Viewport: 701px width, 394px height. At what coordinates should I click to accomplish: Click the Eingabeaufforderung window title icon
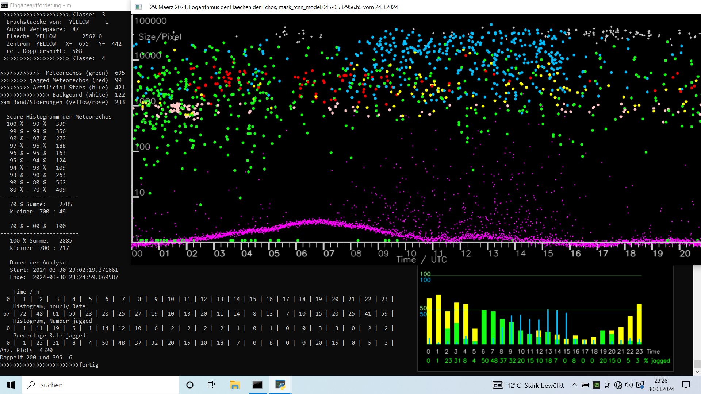tap(4, 5)
